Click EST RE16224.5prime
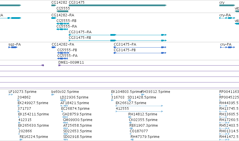This screenshot has height=141, width=239. point(21,140)
